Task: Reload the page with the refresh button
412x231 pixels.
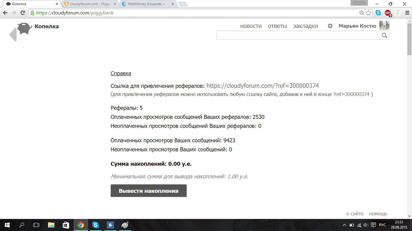Action: click(x=23, y=13)
